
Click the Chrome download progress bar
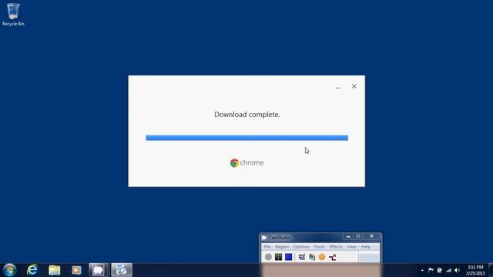point(246,138)
